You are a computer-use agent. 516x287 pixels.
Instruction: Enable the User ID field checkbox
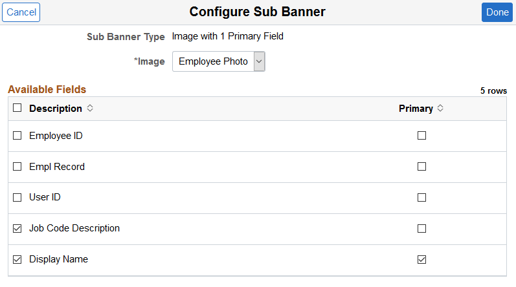tap(17, 197)
